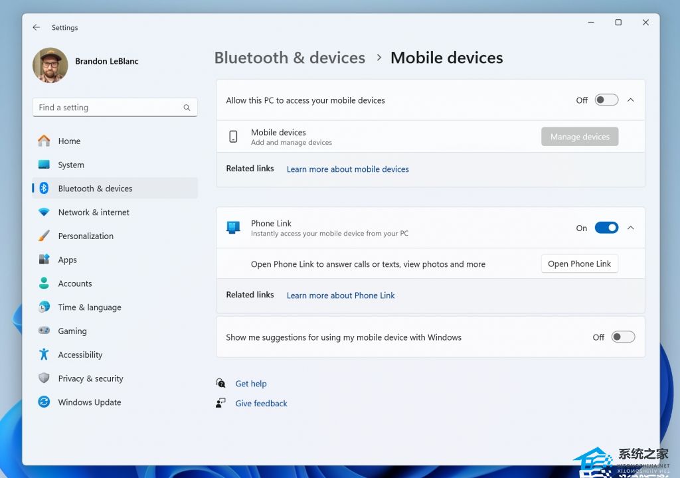Click the Personalization paintbrush icon
Image resolution: width=680 pixels, height=478 pixels.
(44, 236)
